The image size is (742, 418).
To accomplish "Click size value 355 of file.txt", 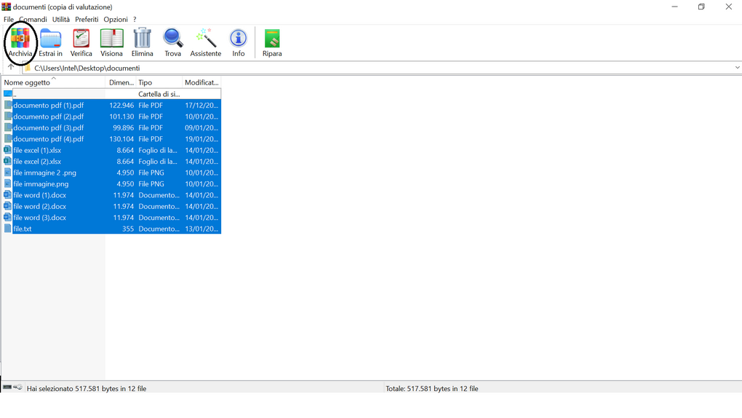I will (128, 229).
